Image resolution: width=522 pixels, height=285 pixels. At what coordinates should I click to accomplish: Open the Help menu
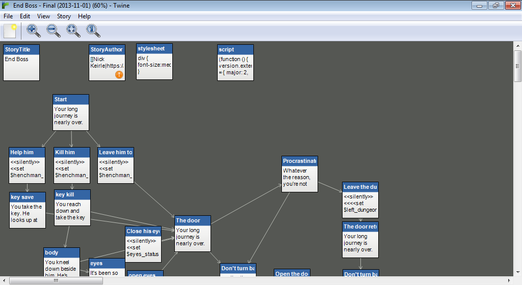click(84, 16)
